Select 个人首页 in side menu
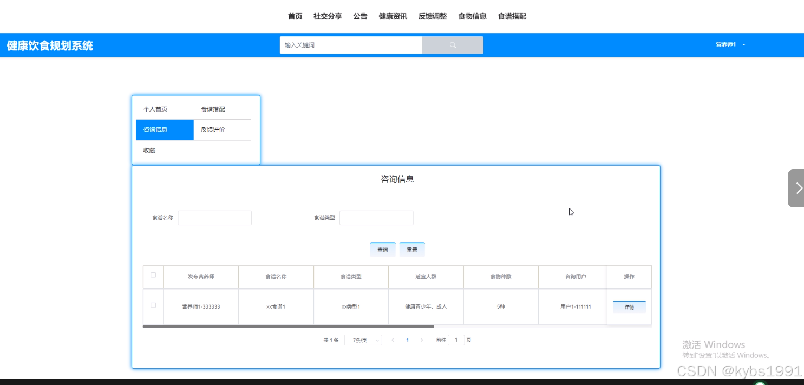The image size is (804, 385). (x=165, y=109)
